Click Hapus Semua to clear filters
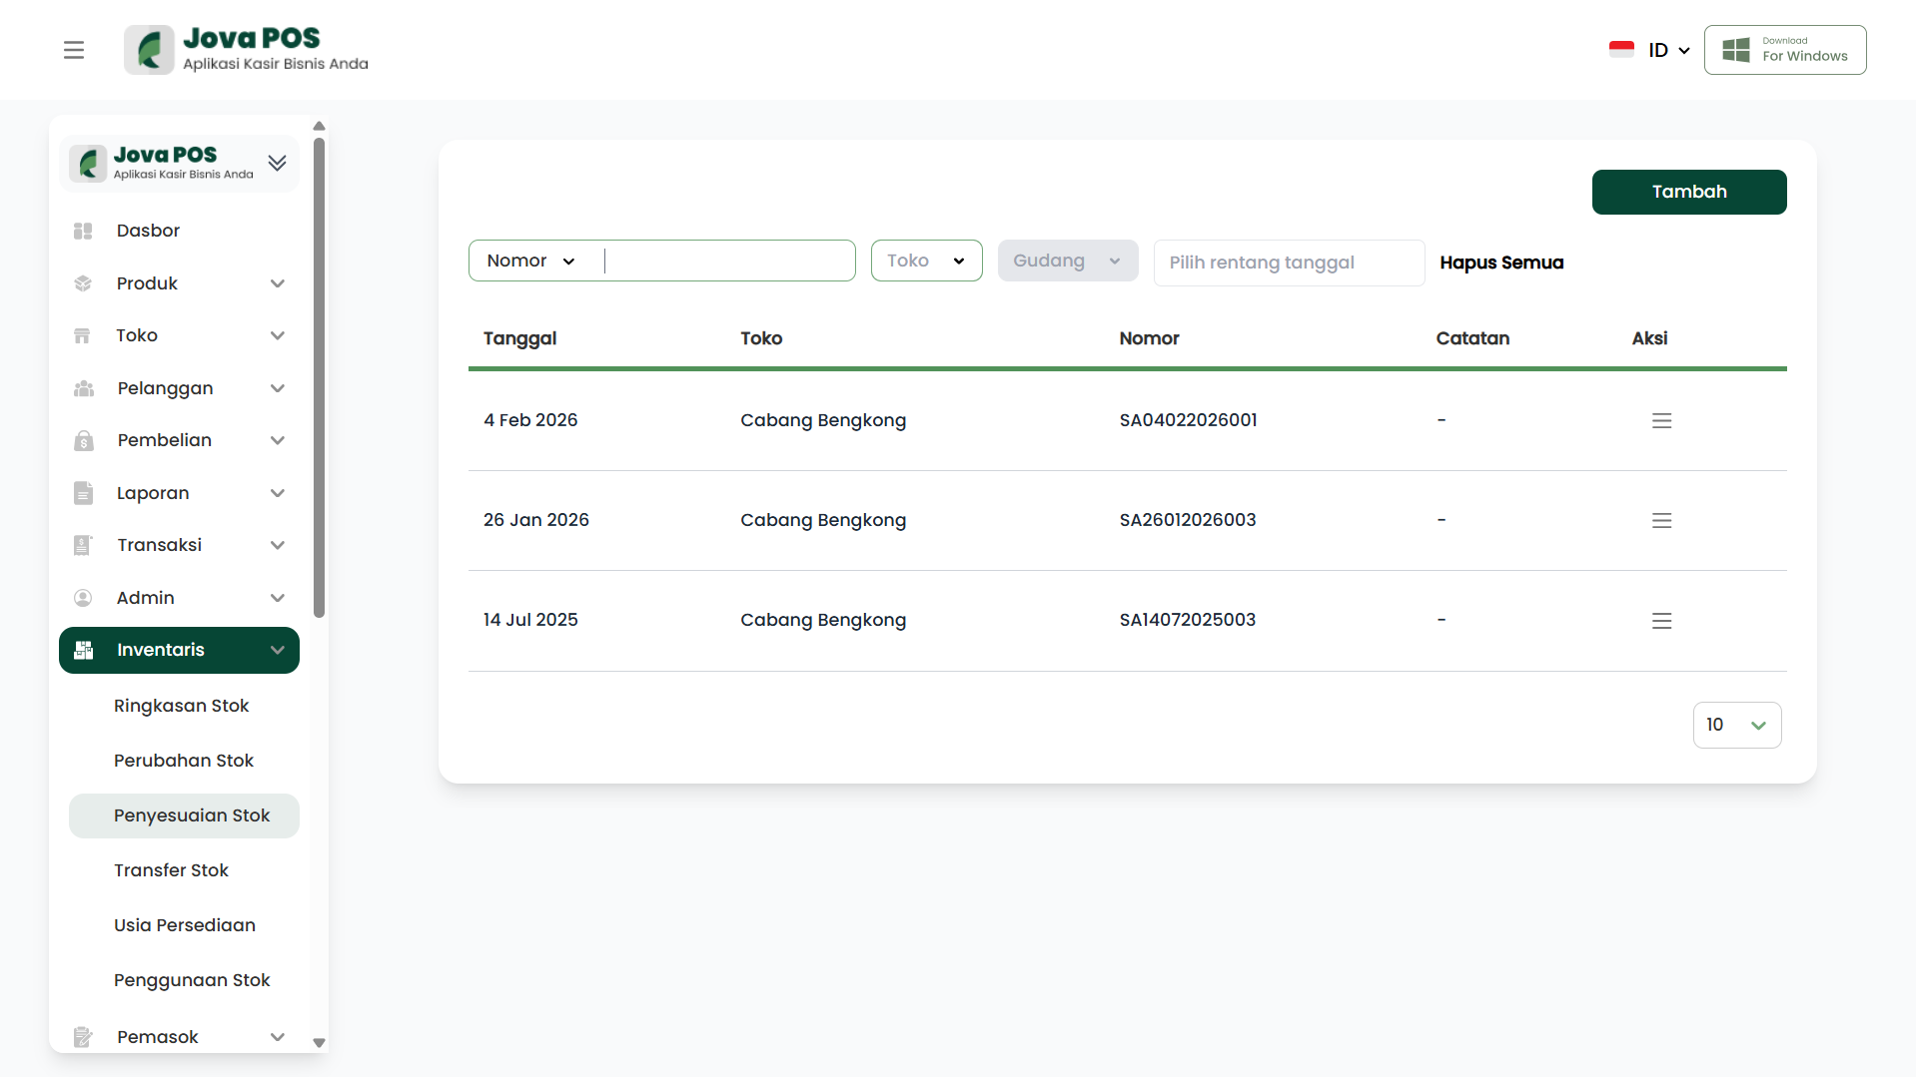The image size is (1916, 1077). pyautogui.click(x=1500, y=263)
